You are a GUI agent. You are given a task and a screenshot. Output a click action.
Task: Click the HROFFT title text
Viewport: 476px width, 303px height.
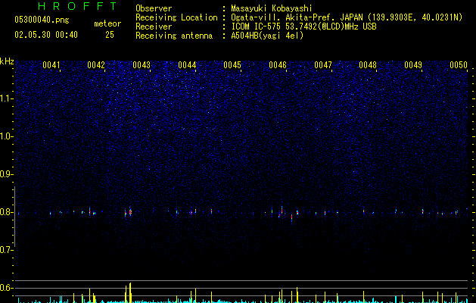point(78,6)
